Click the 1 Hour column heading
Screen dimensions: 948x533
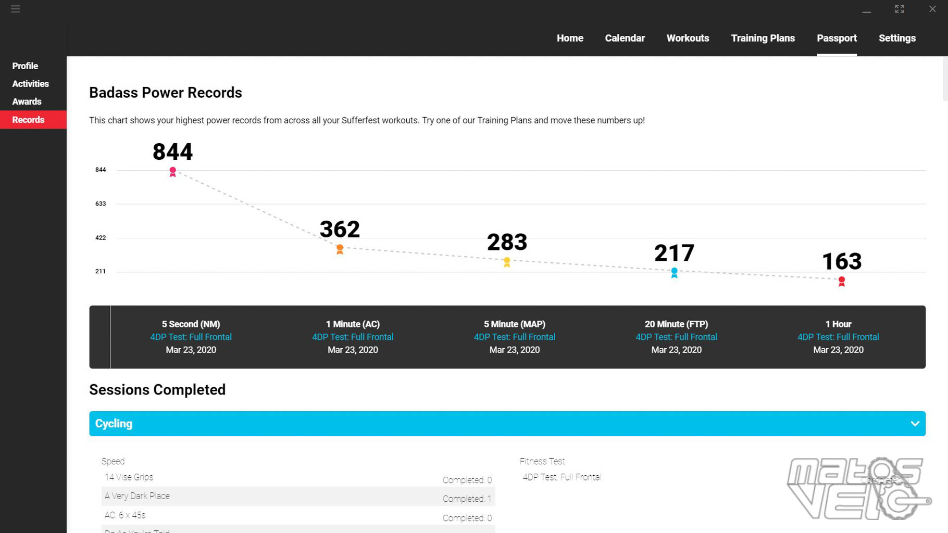pyautogui.click(x=838, y=324)
